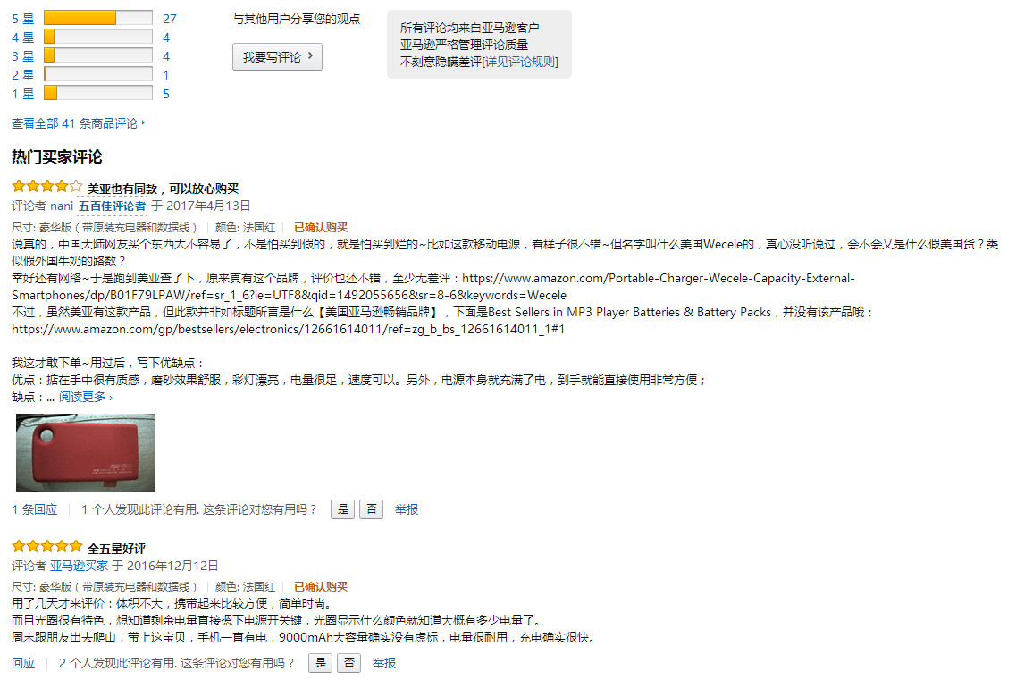
Task: Vote 是 on nani's review helpfulness
Action: coord(343,509)
